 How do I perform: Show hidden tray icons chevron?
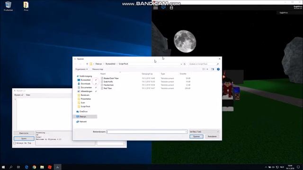click(266, 167)
